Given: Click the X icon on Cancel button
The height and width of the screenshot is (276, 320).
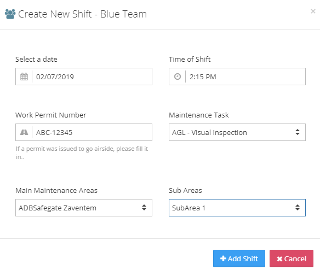Looking at the screenshot, I should 279,259.
